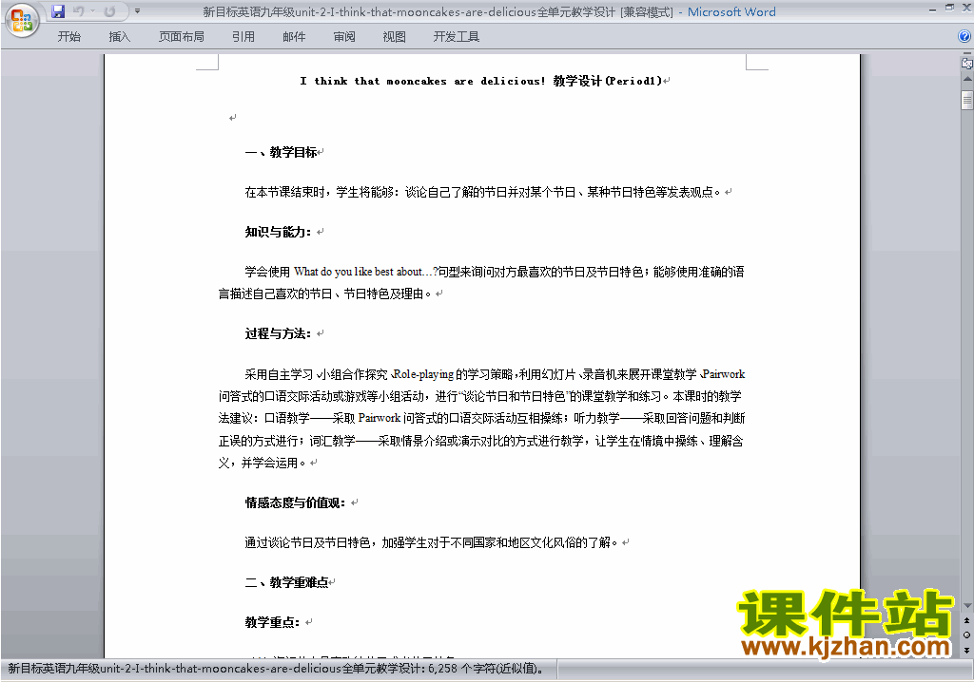This screenshot has height=682, width=974.
Task: Click the document title line with Period1
Action: (481, 81)
